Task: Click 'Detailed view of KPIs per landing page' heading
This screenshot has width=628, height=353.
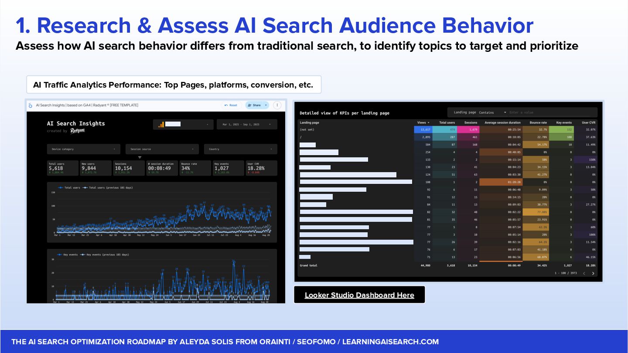Action: coord(345,113)
